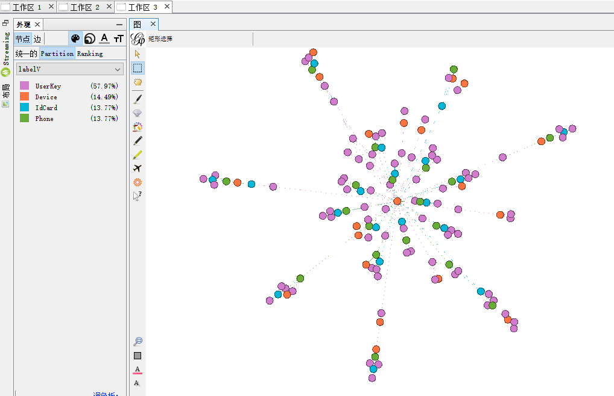Toggle the color palette mode button
This screenshot has width=614, height=396.
click(75, 39)
